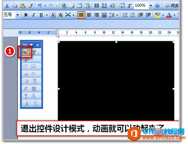Image resolution: width=188 pixels, height=144 pixels.
Task: Insert a hyperlink with the globe icon
Action: point(64,6)
